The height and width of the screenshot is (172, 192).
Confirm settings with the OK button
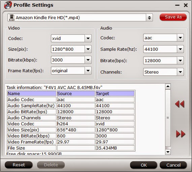click(x=143, y=165)
